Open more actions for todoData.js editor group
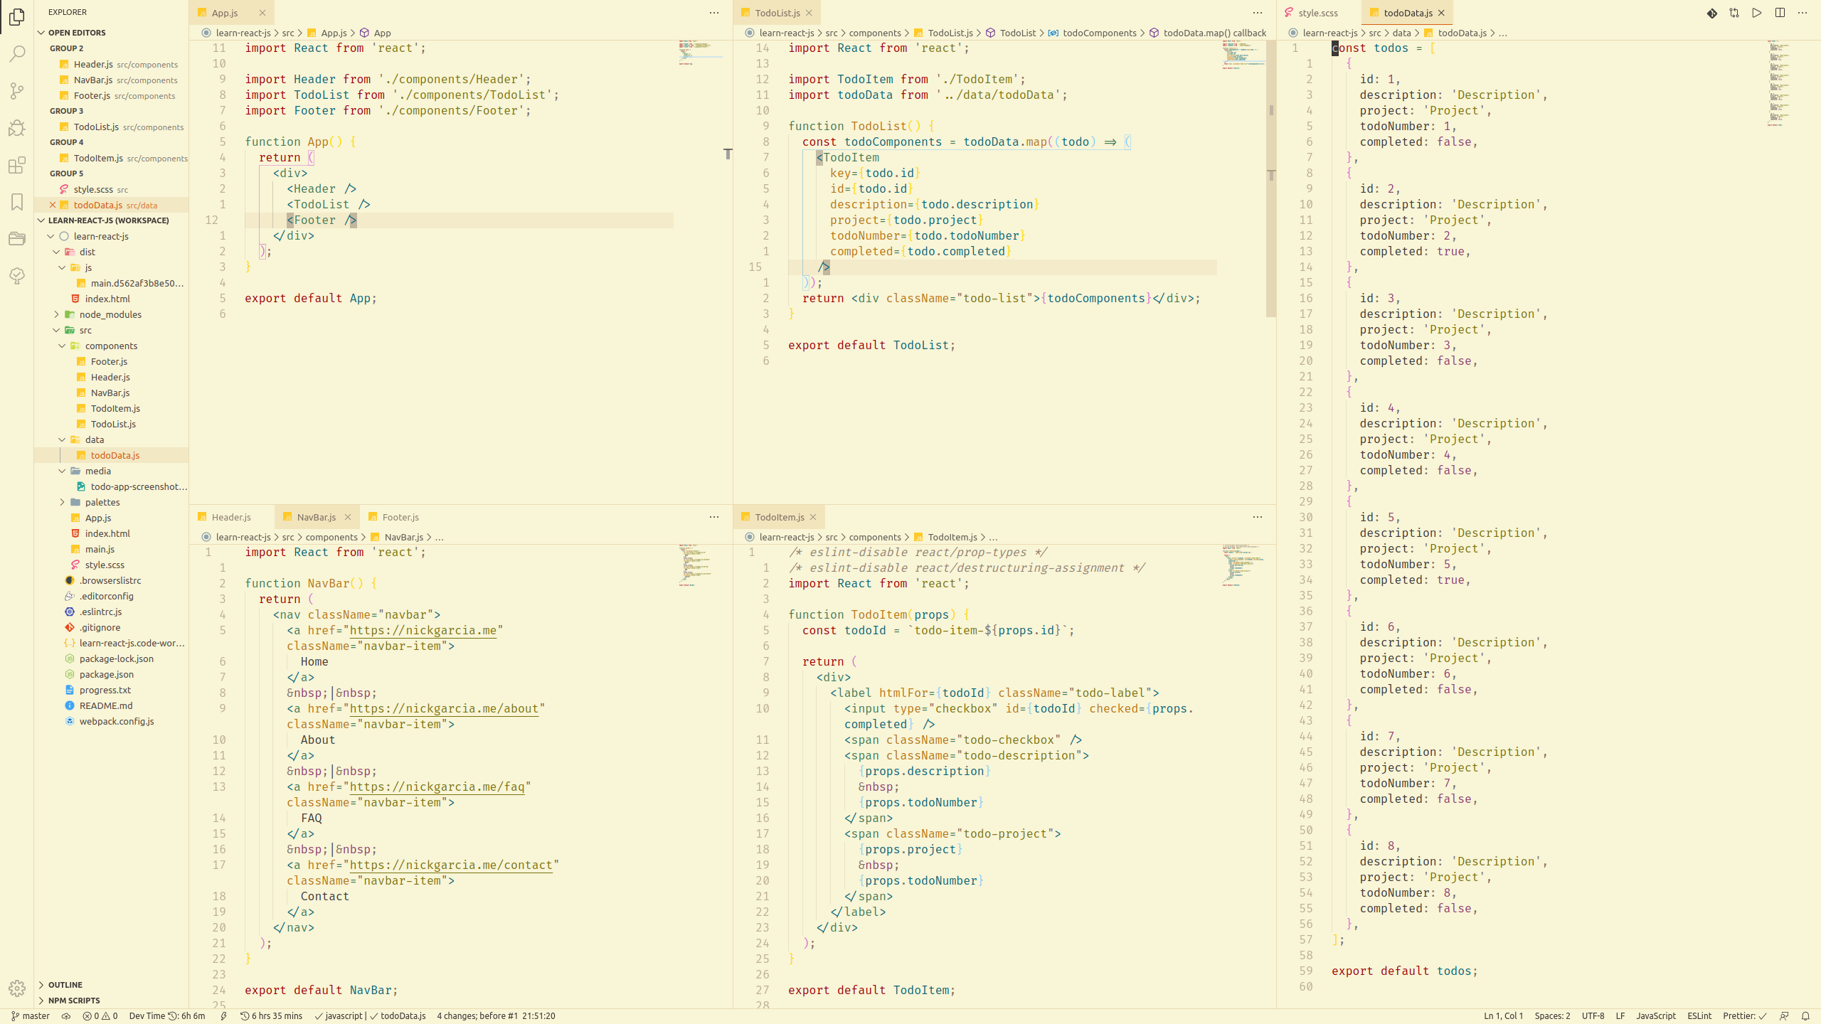Image resolution: width=1821 pixels, height=1024 pixels. click(1803, 13)
